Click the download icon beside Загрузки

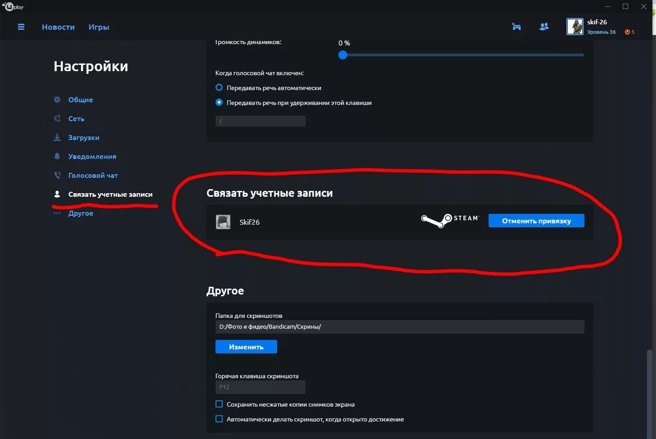click(x=57, y=137)
